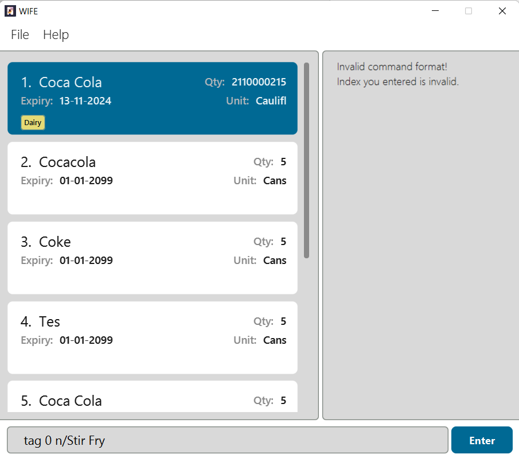Open the Help menu
The width and height of the screenshot is (519, 458).
(56, 34)
